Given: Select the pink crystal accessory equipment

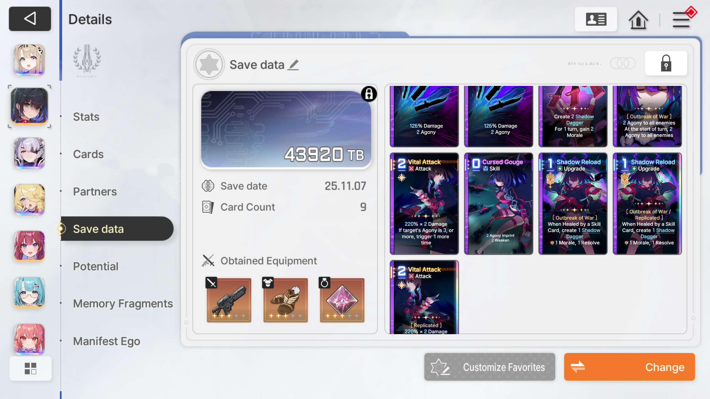Looking at the screenshot, I should (342, 300).
